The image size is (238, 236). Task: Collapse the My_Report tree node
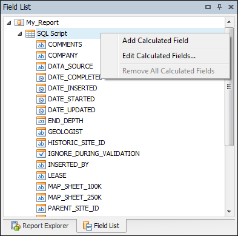[9, 22]
